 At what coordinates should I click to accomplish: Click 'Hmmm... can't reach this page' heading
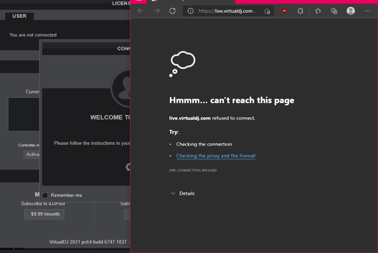(x=232, y=100)
